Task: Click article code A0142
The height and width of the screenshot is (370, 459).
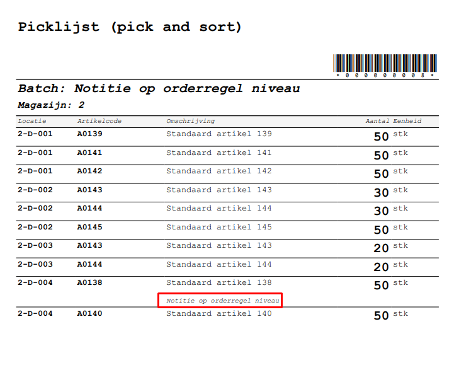Action: point(89,171)
